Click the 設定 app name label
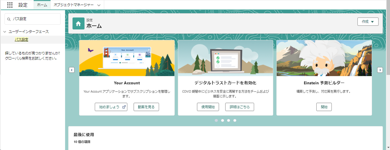Image resolution: width=390 pixels, height=150 pixels. click(x=23, y=5)
